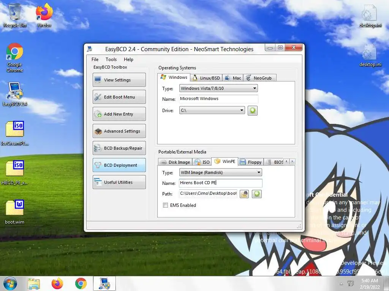
Task: Launch Firefox from the taskbar
Action: 57,283
